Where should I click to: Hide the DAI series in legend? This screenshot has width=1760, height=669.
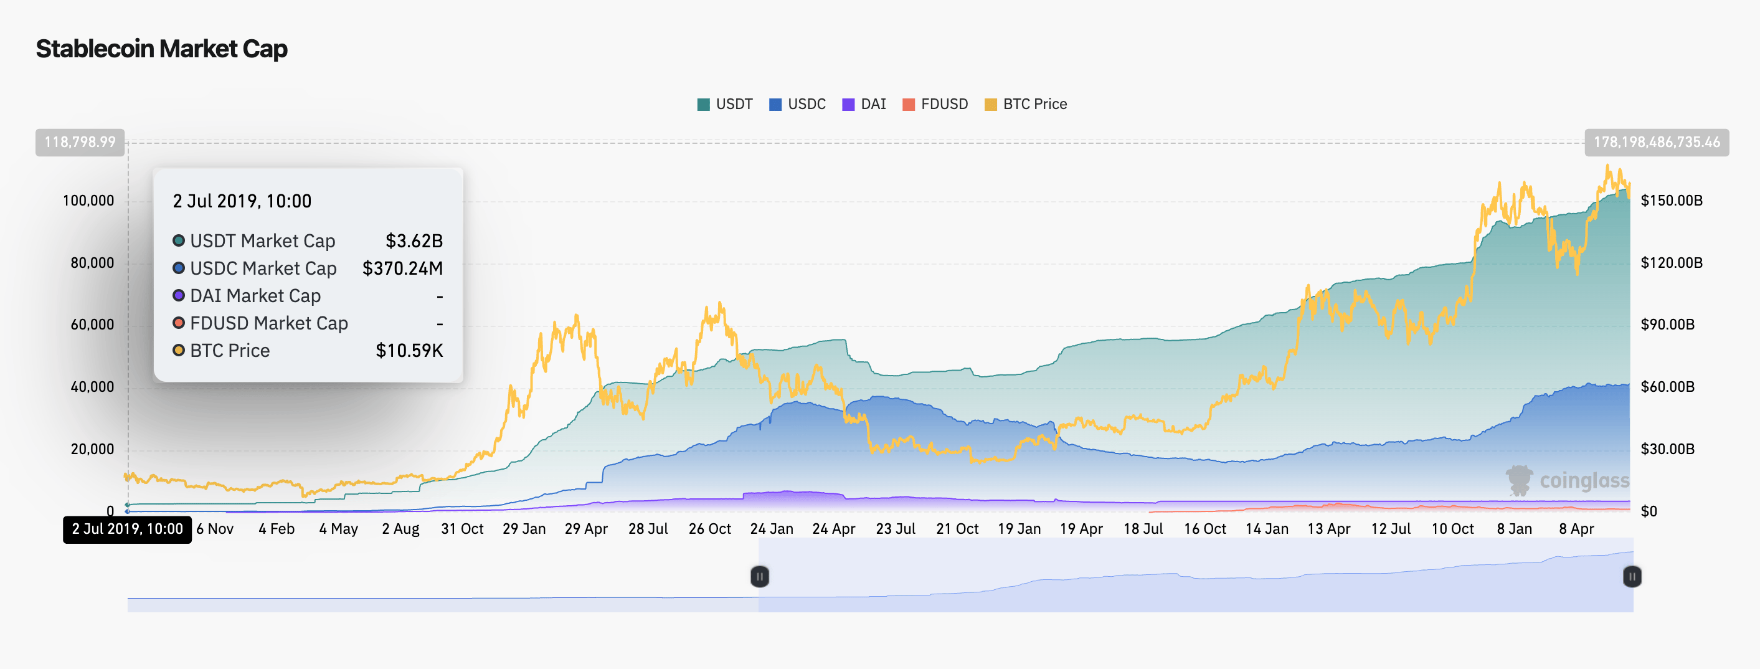coord(864,105)
